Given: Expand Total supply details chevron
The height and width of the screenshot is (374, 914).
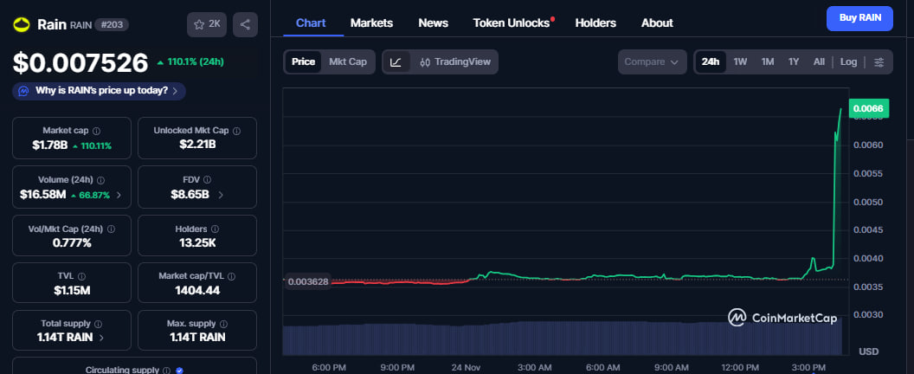Looking at the screenshot, I should (x=102, y=337).
